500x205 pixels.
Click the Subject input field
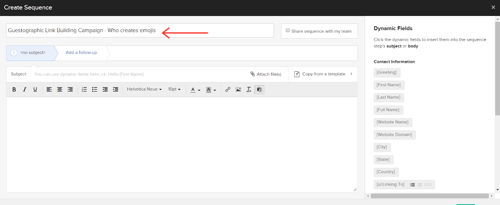[137, 74]
